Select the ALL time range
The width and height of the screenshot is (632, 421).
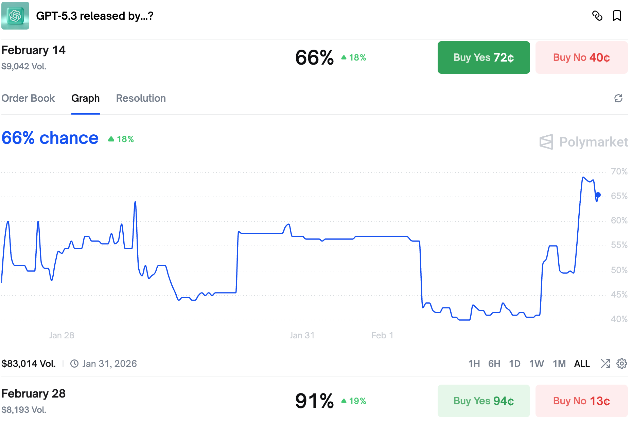[582, 364]
